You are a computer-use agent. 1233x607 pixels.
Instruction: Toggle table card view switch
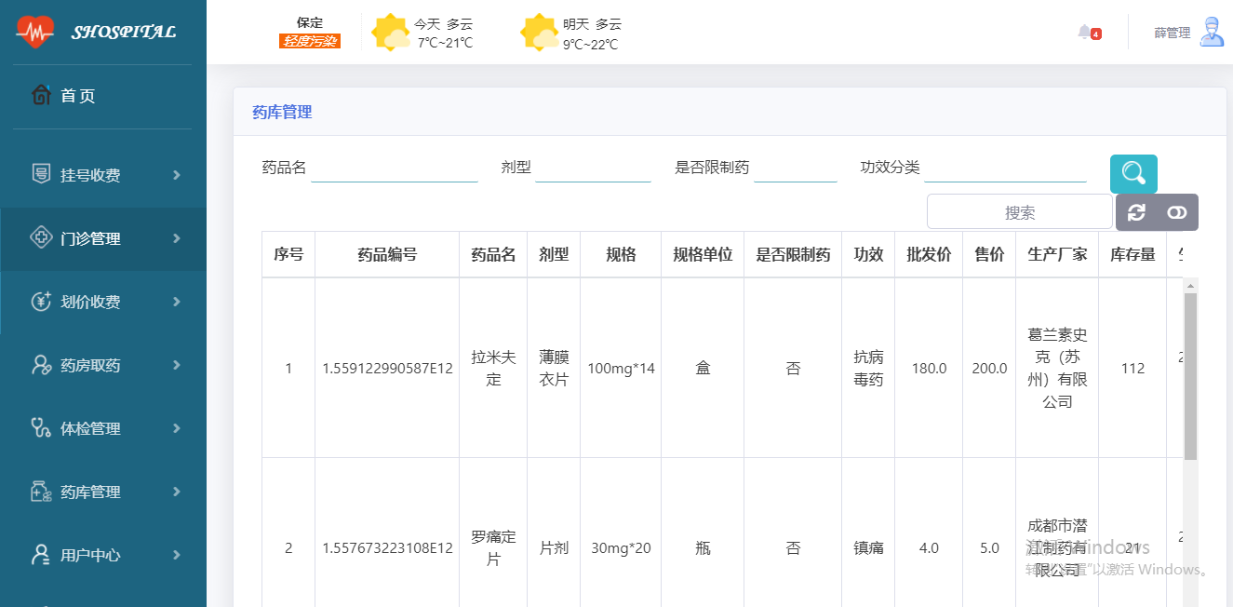(x=1177, y=212)
